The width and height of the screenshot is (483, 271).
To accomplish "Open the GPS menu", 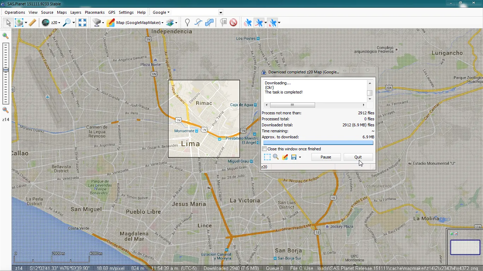I will click(x=112, y=12).
